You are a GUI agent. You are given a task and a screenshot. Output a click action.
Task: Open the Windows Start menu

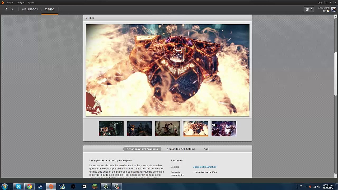(5, 187)
